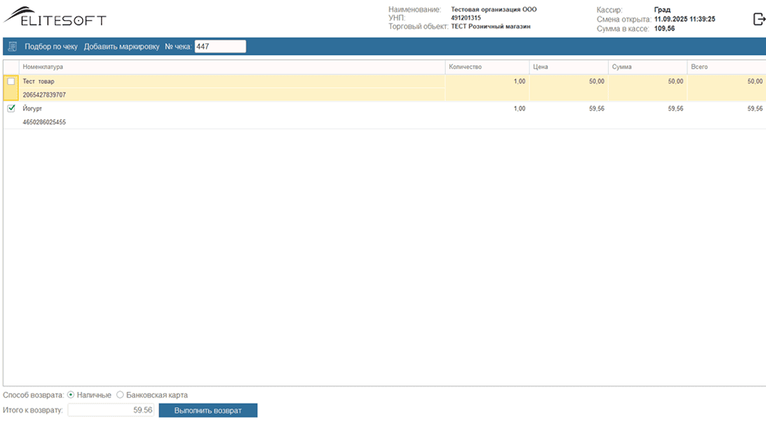The width and height of the screenshot is (766, 421).
Task: Click 'Добавить маркировку' in toolbar
Action: (x=121, y=47)
